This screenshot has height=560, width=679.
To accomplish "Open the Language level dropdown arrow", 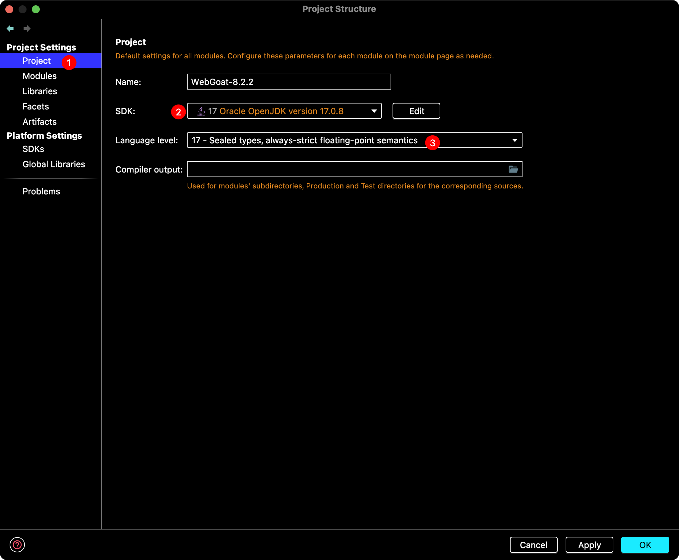I will [x=514, y=140].
